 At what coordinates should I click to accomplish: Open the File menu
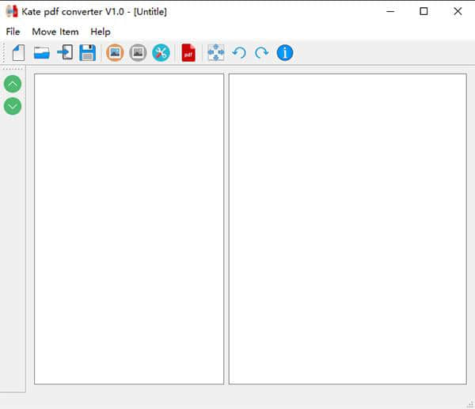pos(13,32)
